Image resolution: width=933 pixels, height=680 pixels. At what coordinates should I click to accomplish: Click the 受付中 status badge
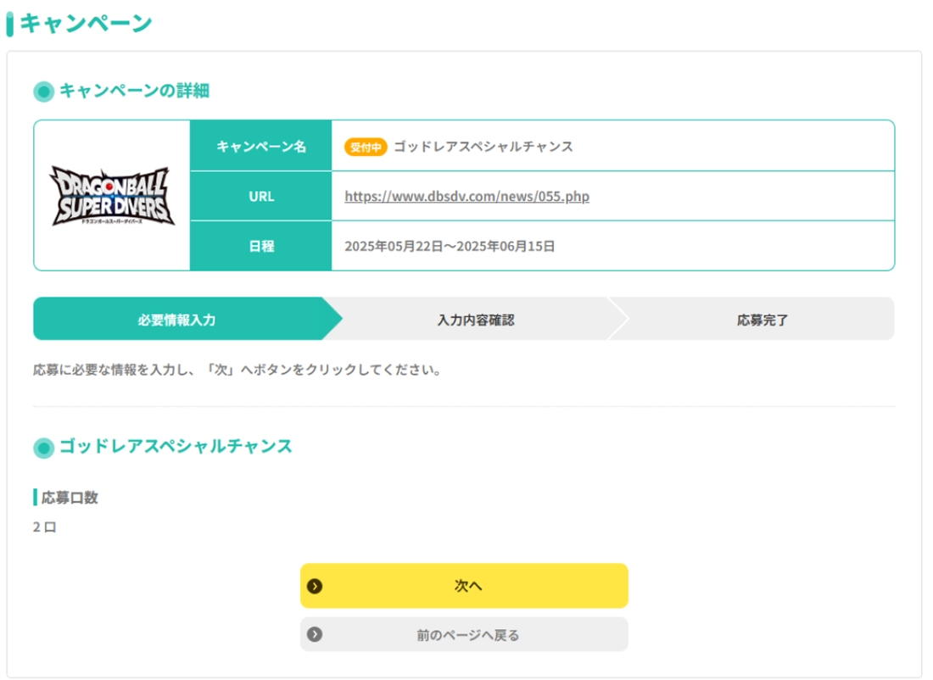[x=366, y=147]
